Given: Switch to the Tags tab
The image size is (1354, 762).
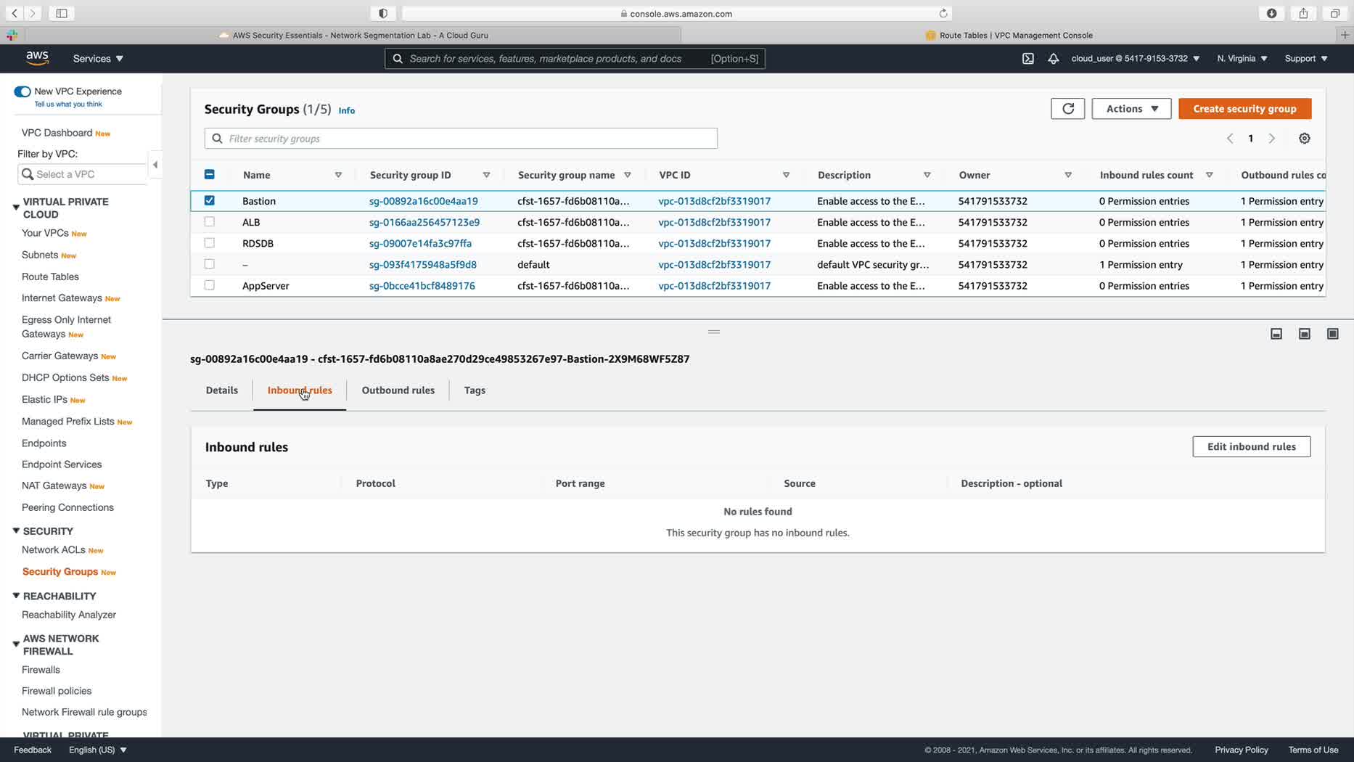Looking at the screenshot, I should pos(475,390).
